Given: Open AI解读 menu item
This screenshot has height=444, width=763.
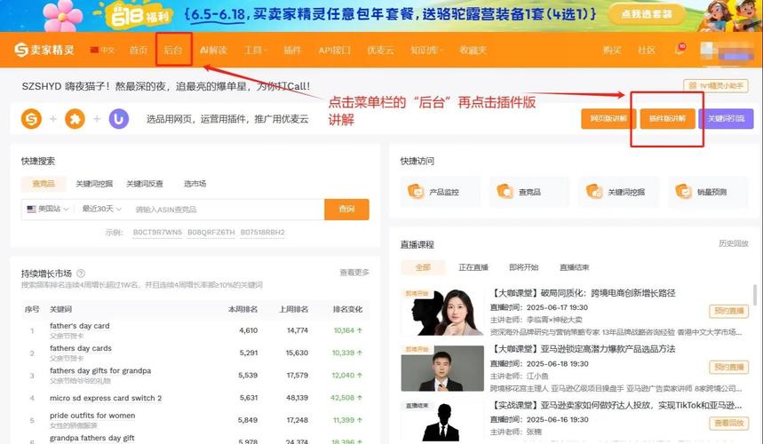Looking at the screenshot, I should tap(213, 50).
